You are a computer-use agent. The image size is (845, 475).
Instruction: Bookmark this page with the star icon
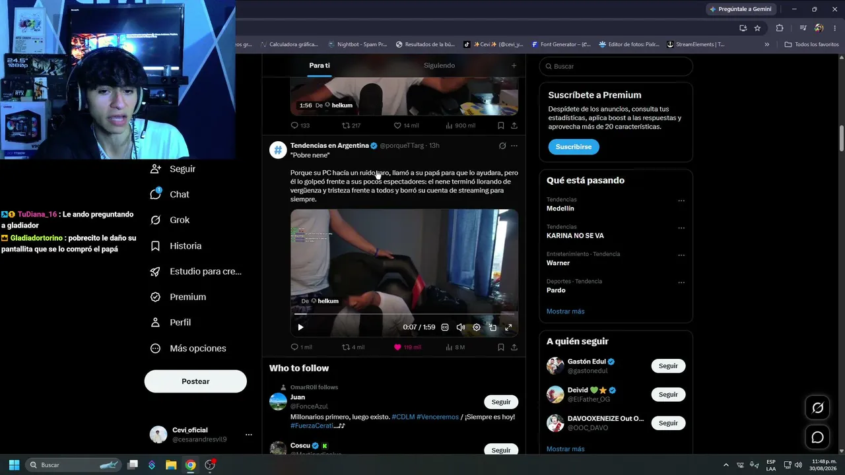point(757,28)
